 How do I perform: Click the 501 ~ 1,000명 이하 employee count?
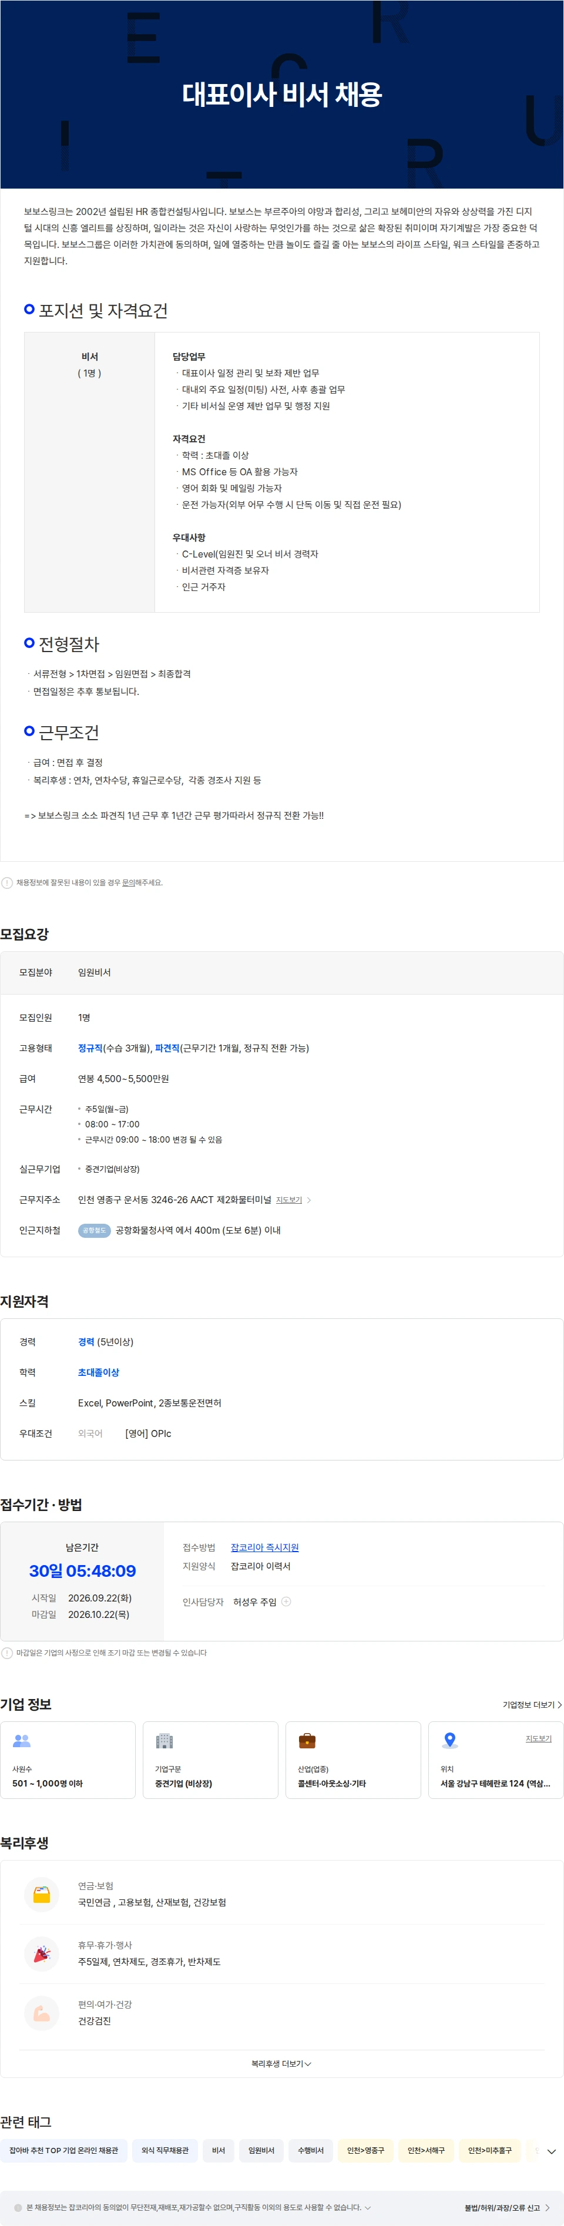tap(48, 1782)
